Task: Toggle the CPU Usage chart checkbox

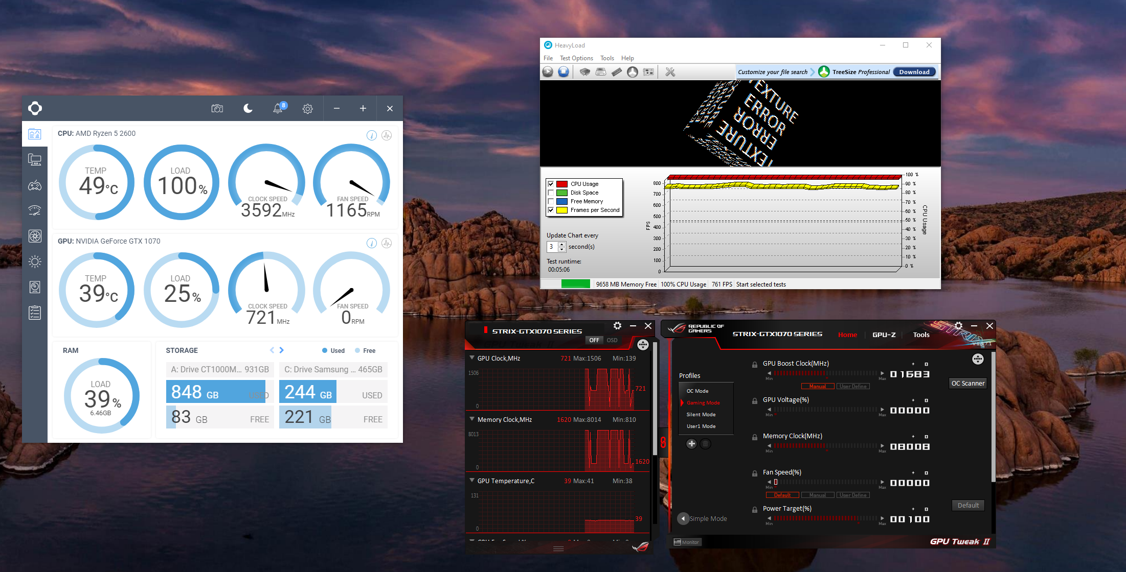Action: [x=551, y=184]
